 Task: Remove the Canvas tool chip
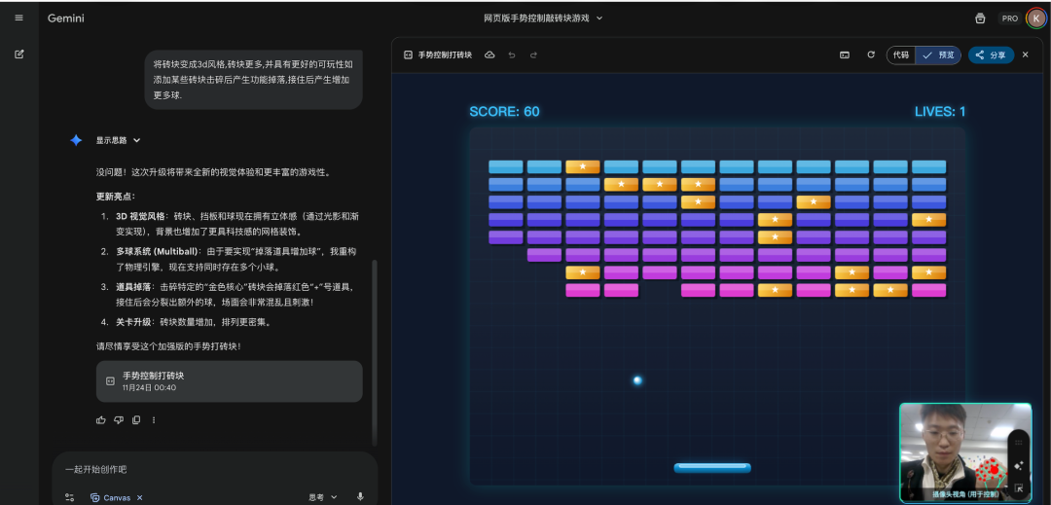point(139,497)
